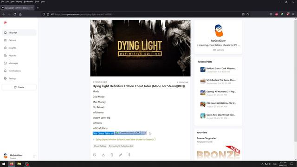Screen dimensions: 297x167
Task: Bookmark this page with star icon
Action: coord(247,14)
